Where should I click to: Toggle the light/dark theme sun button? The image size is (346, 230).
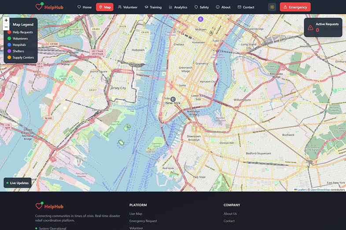click(x=272, y=7)
